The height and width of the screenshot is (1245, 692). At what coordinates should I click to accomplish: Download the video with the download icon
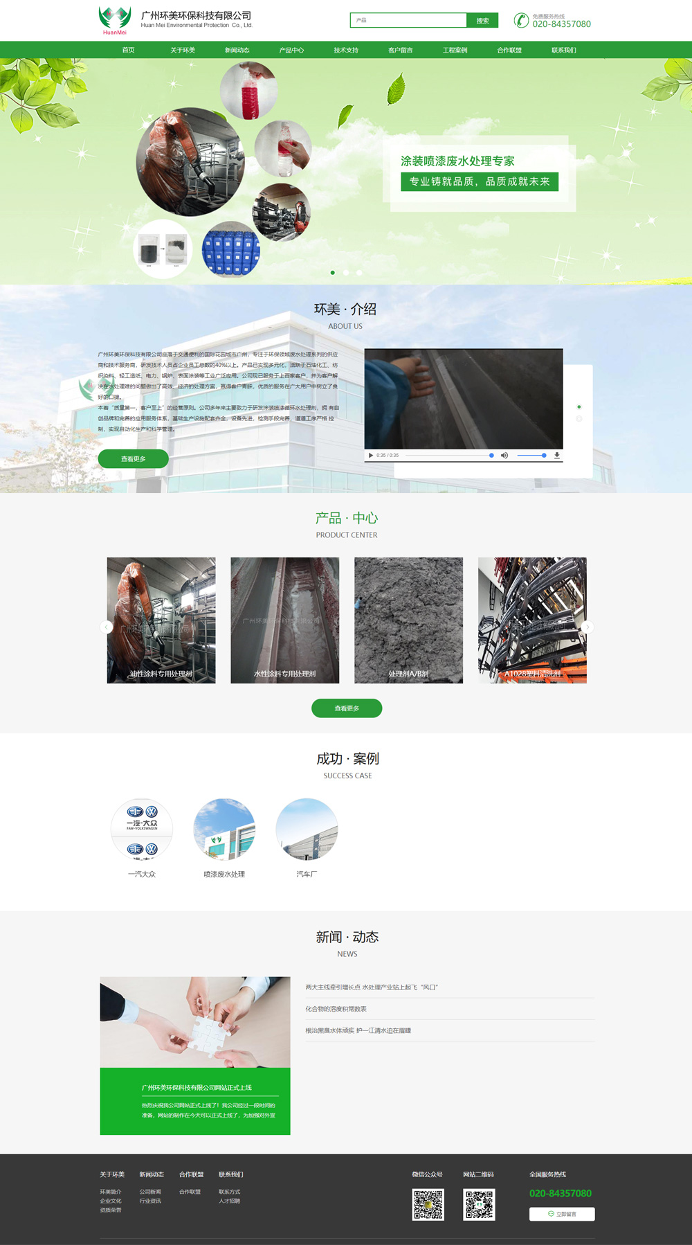point(557,456)
